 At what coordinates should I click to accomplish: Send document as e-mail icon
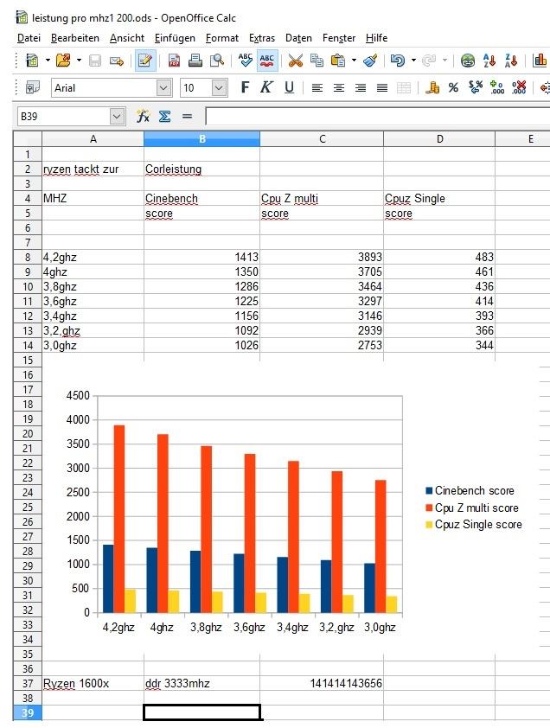[116, 61]
